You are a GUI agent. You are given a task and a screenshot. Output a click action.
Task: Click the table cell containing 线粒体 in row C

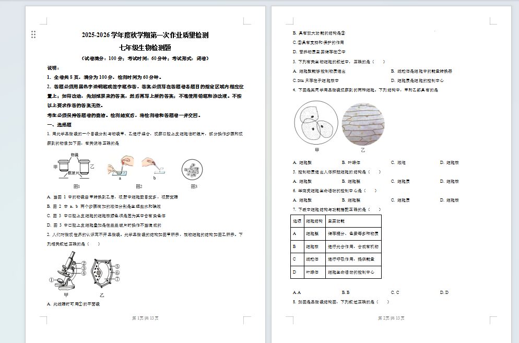[x=314, y=259]
